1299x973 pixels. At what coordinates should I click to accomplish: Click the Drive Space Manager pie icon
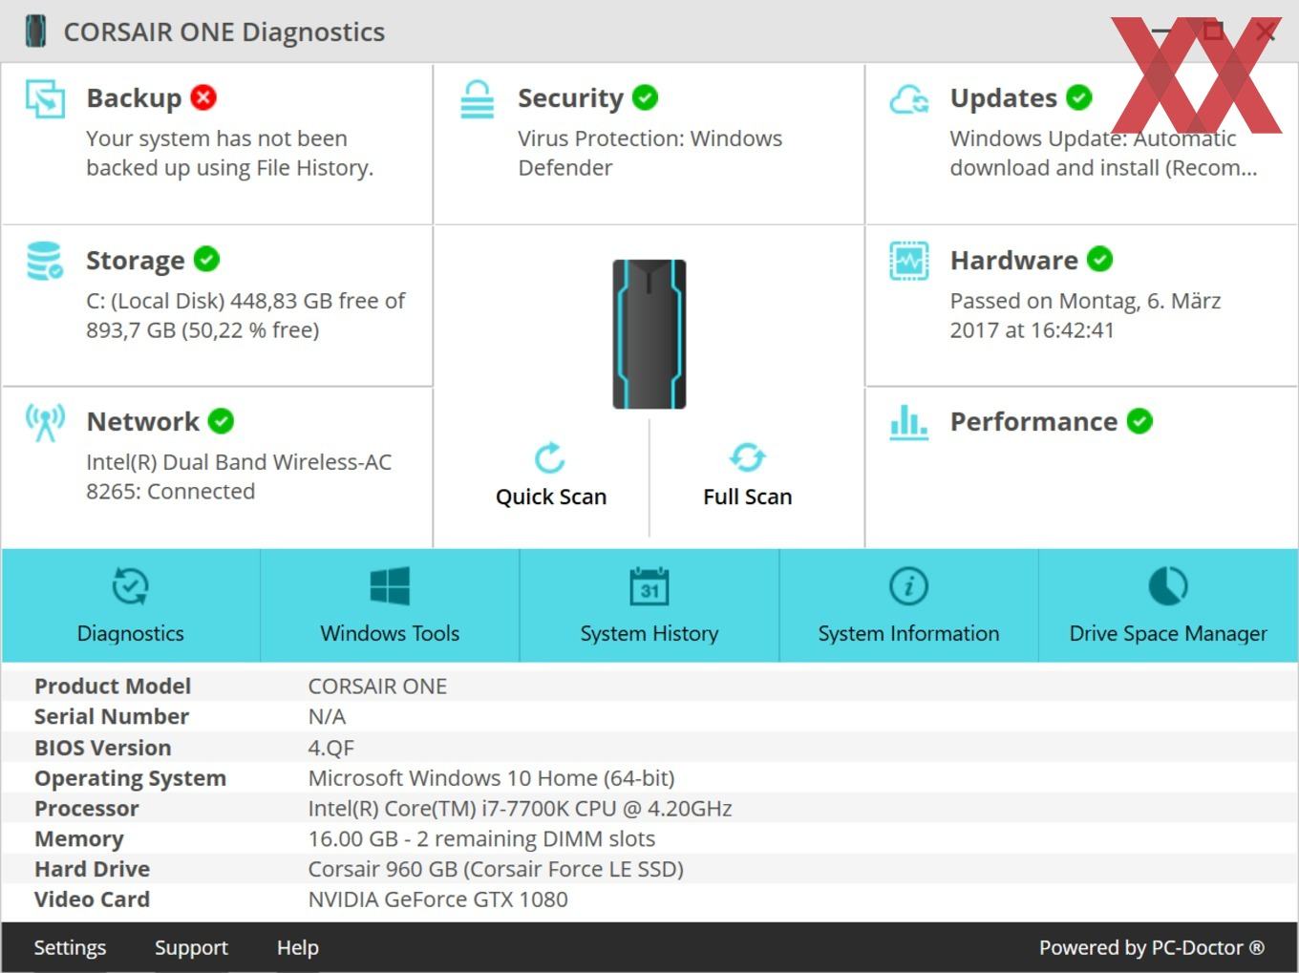1168,586
